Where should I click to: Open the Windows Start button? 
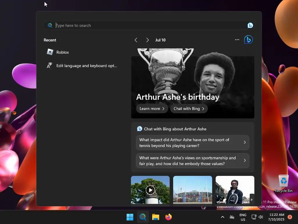point(130,217)
